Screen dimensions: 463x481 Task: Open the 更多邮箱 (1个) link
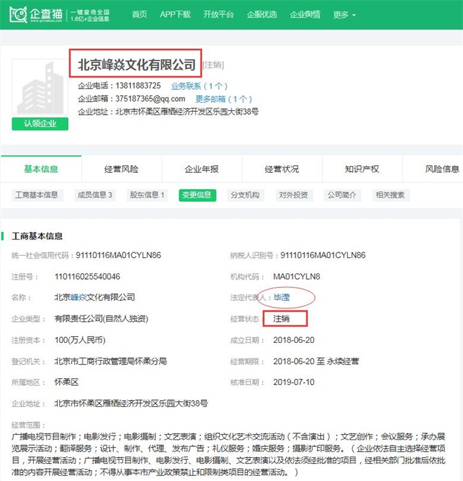click(223, 99)
